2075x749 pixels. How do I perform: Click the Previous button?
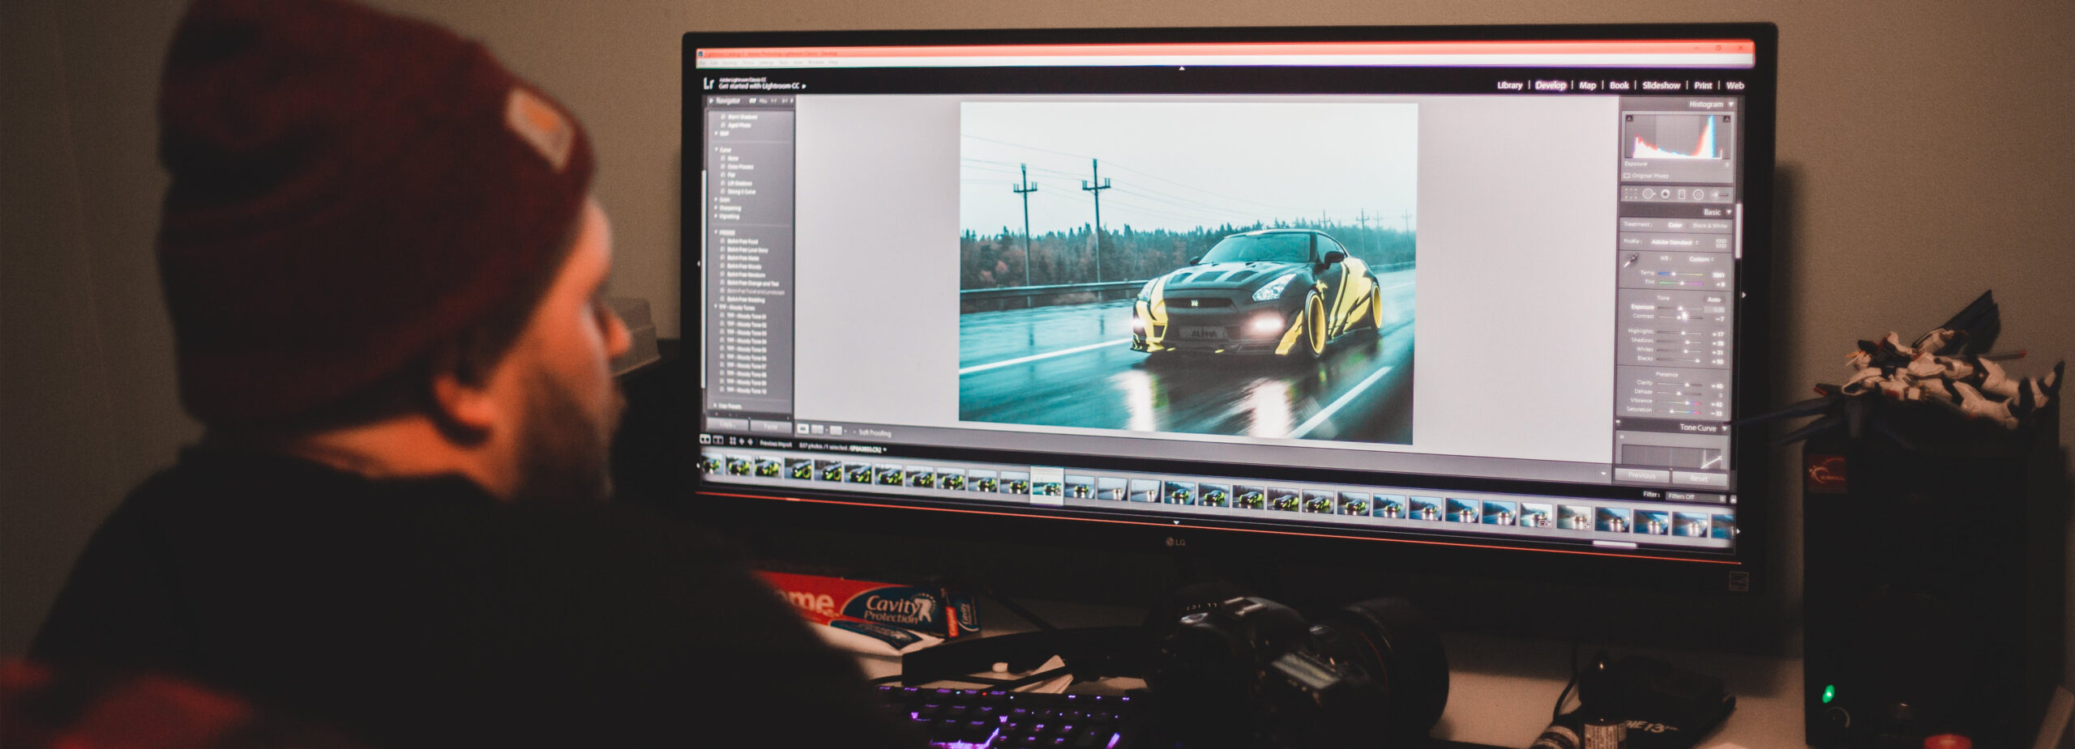click(x=1642, y=475)
